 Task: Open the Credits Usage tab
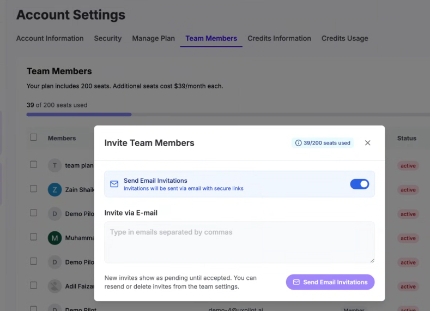[344, 39]
